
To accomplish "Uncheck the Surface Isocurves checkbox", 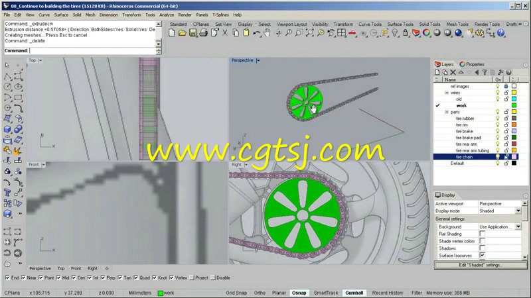I will tap(483, 255).
